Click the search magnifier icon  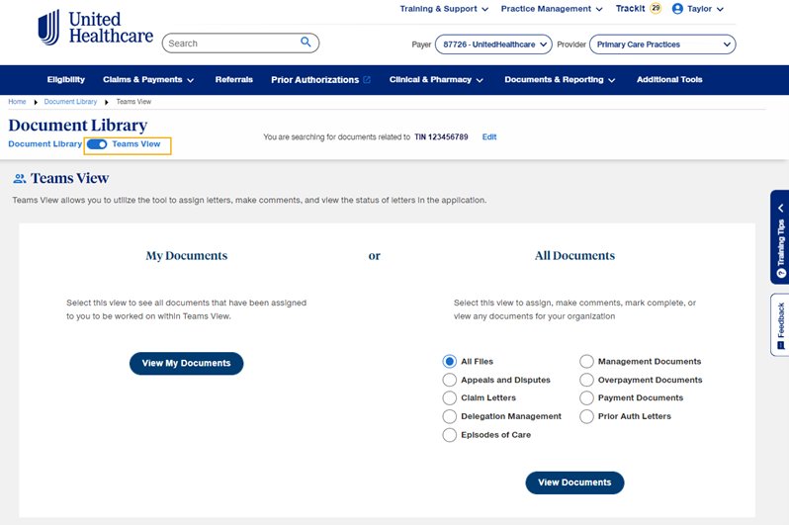pyautogui.click(x=306, y=42)
